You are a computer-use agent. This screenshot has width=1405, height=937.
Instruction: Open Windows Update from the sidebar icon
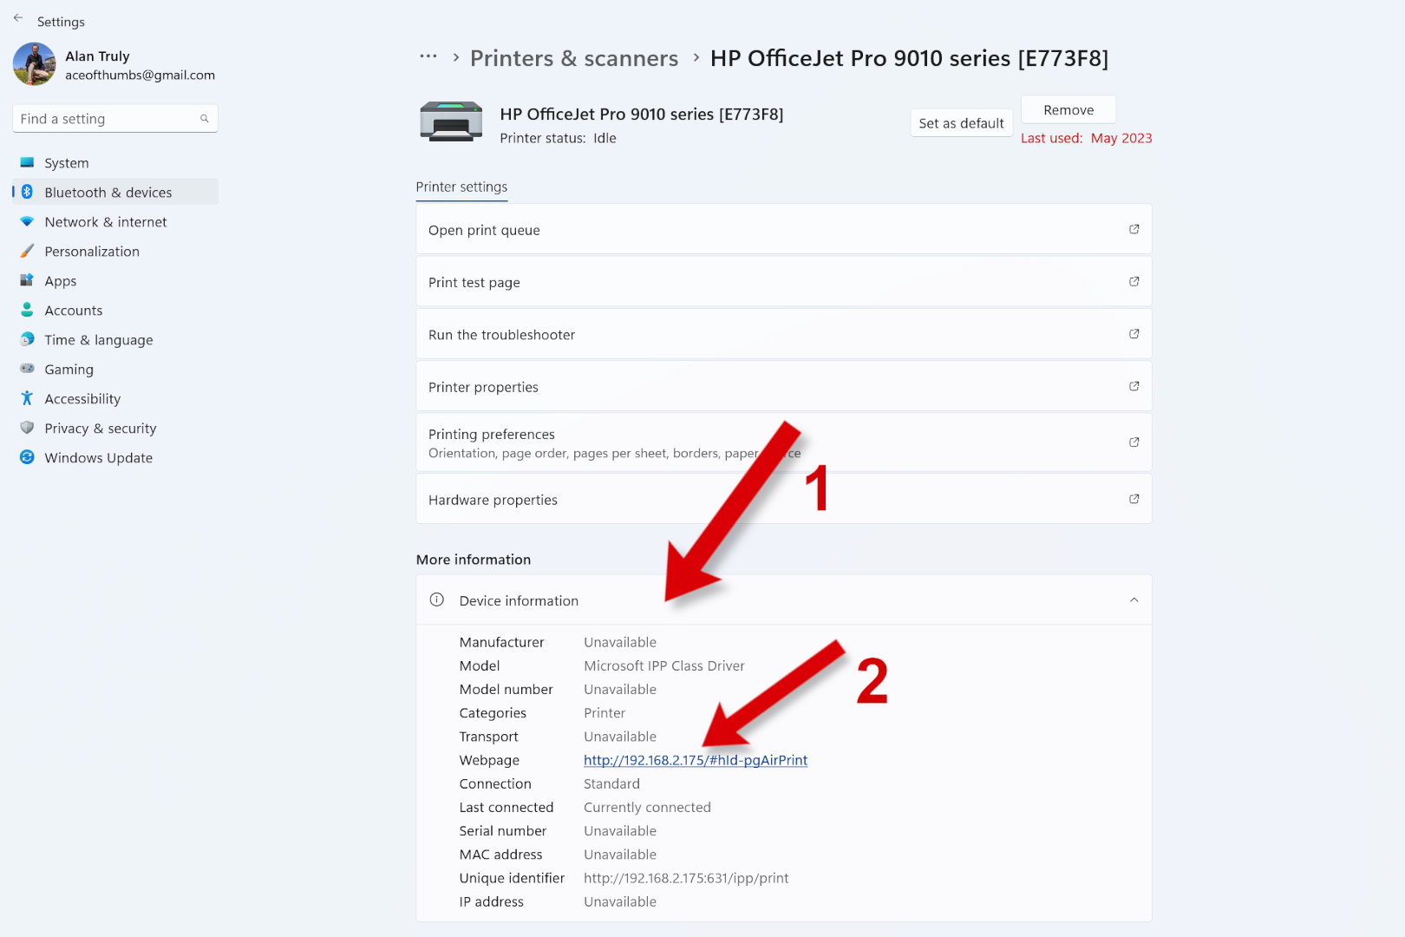(27, 457)
